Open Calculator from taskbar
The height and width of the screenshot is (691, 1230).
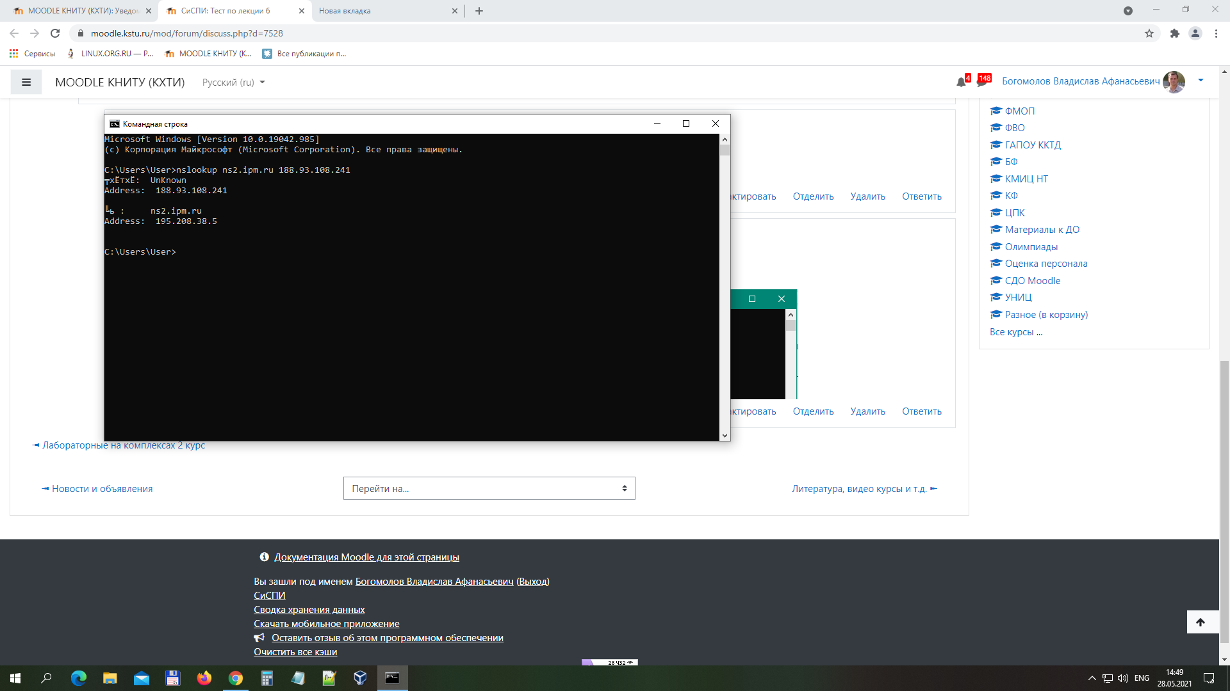pyautogui.click(x=267, y=678)
